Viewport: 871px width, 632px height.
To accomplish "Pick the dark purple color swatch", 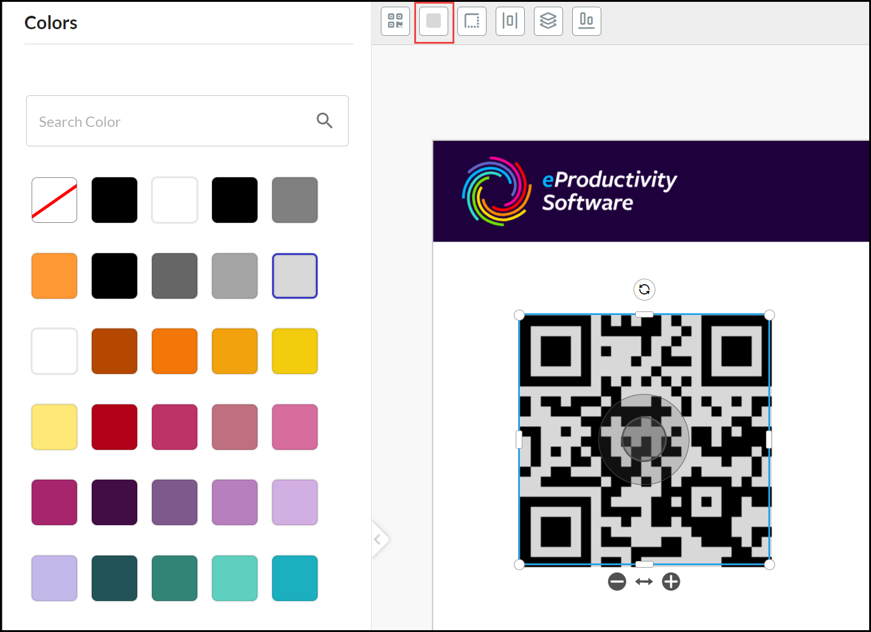I will click(114, 503).
